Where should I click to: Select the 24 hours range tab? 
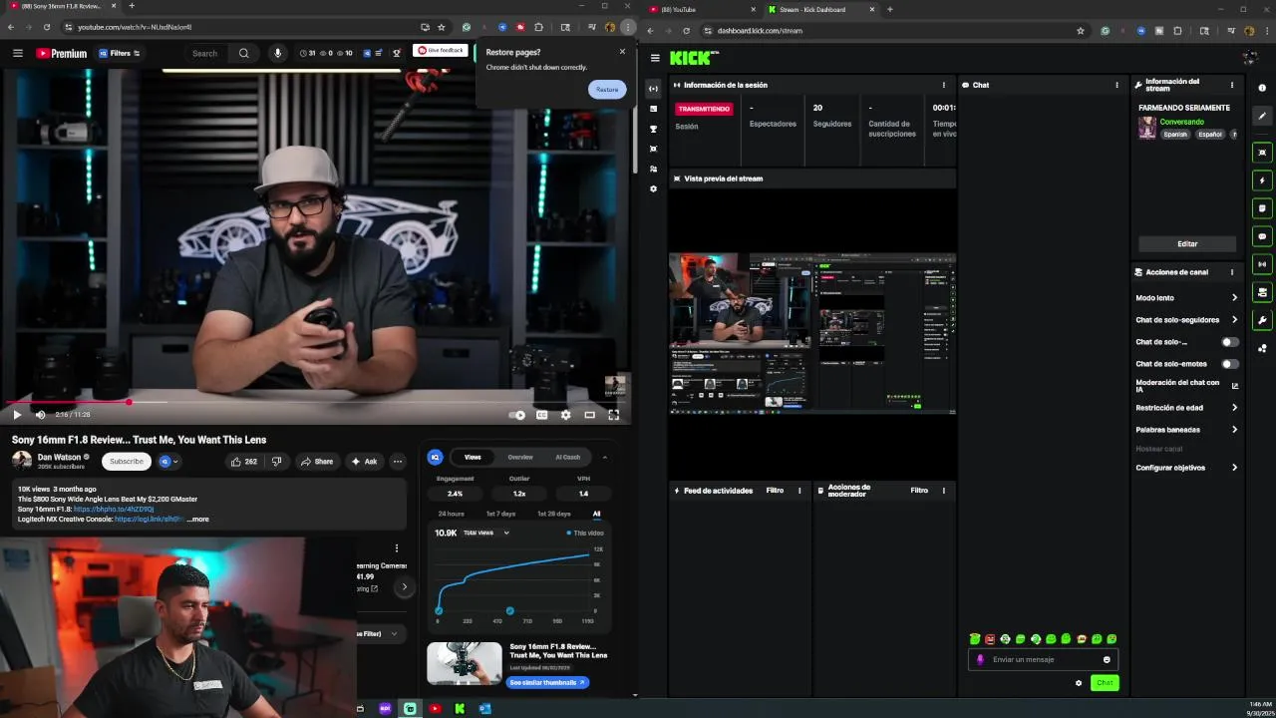coord(451,514)
